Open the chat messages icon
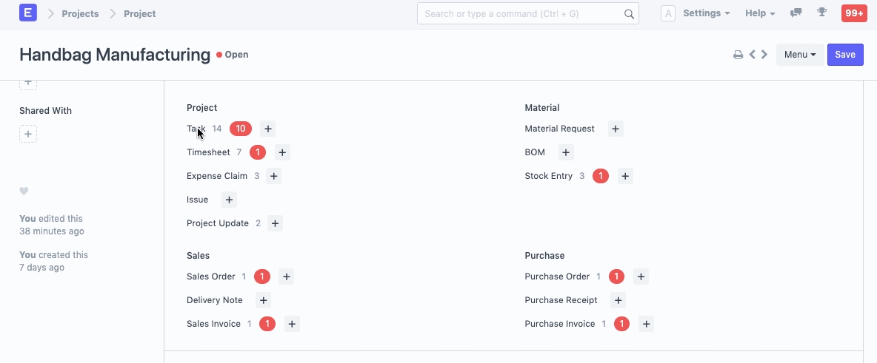The image size is (877, 363). (x=796, y=13)
